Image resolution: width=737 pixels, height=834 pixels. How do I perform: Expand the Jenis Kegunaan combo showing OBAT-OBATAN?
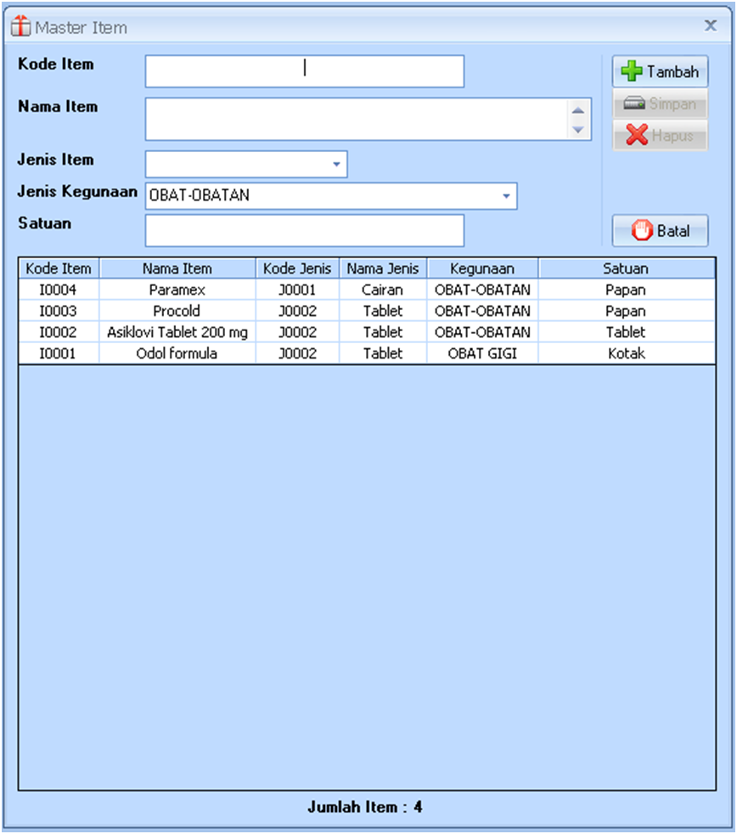coord(507,196)
